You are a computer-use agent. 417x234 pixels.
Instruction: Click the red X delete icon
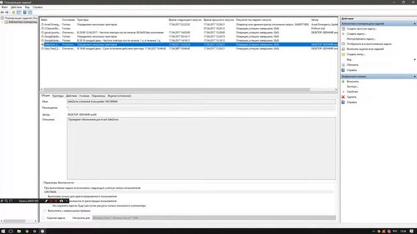click(x=343, y=97)
